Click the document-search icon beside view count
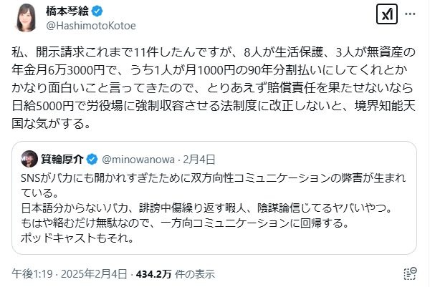Viewport: 440px width, 287px height. pos(409,274)
